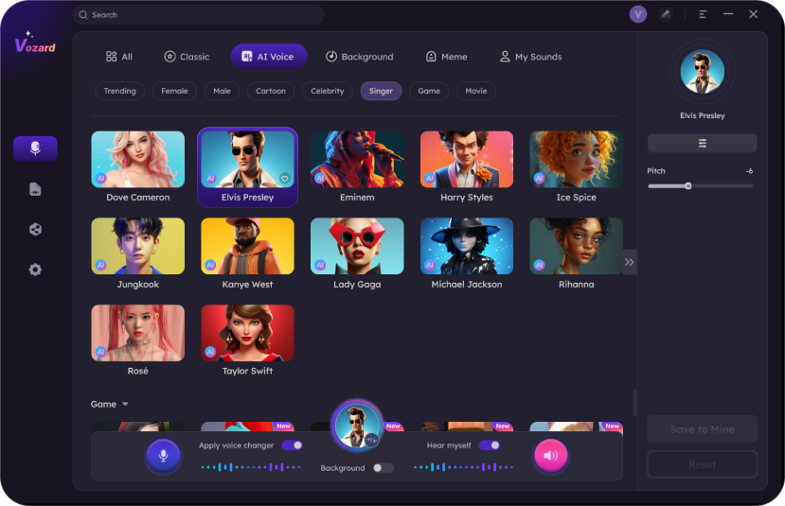Open the My Sounds tab

click(x=530, y=57)
